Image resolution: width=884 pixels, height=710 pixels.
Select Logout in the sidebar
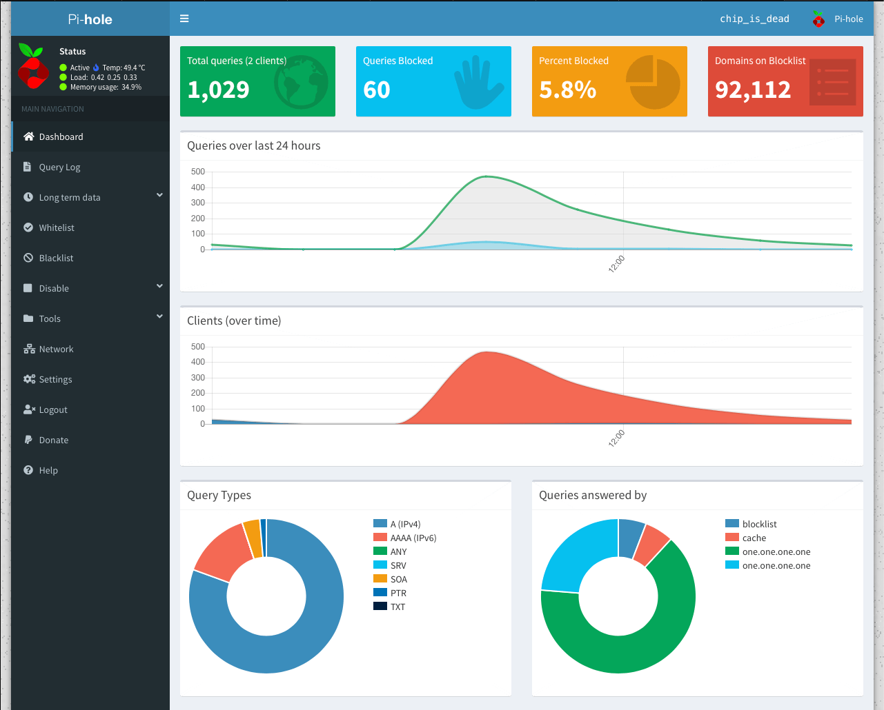tap(90, 409)
